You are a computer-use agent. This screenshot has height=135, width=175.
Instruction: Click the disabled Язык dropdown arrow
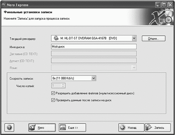coord(134,67)
